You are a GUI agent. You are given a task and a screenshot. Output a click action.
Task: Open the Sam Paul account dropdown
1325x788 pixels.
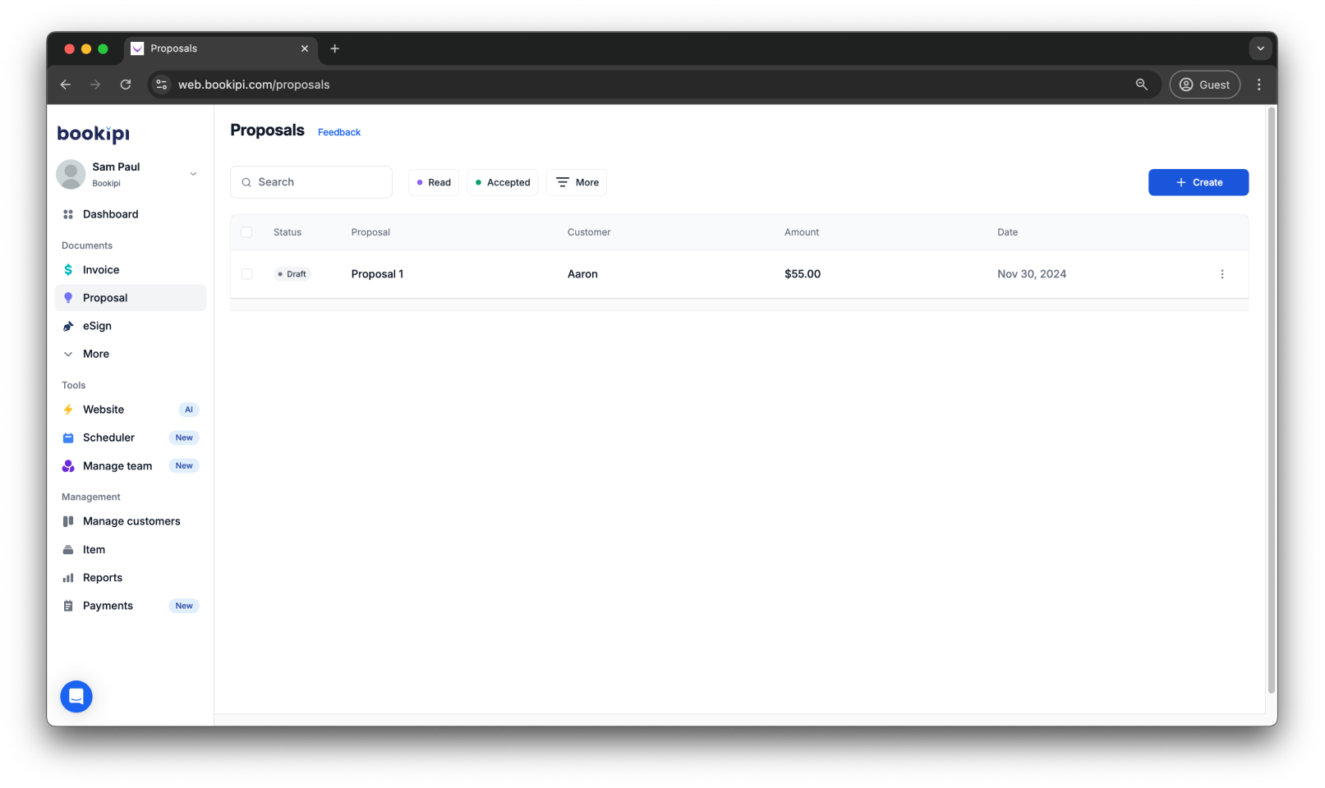[128, 174]
